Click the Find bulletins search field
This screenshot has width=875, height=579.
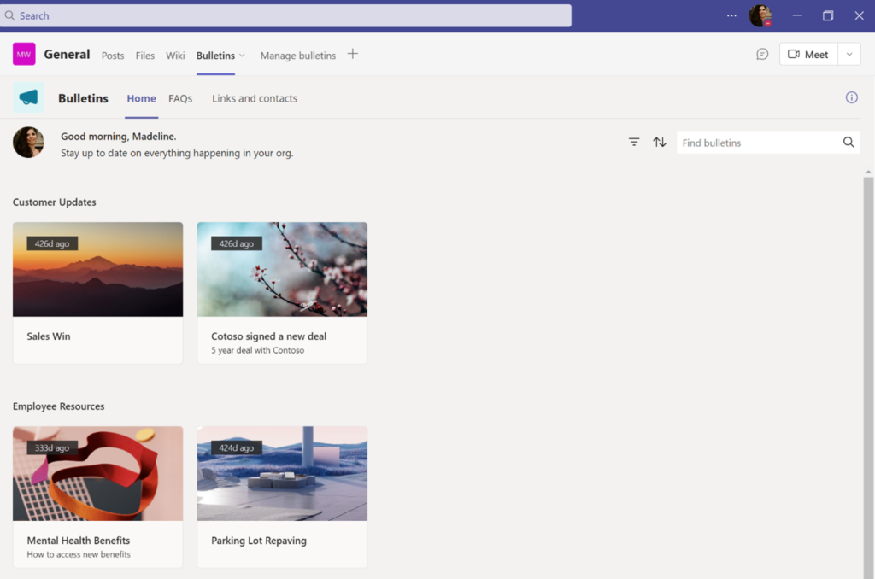click(759, 143)
